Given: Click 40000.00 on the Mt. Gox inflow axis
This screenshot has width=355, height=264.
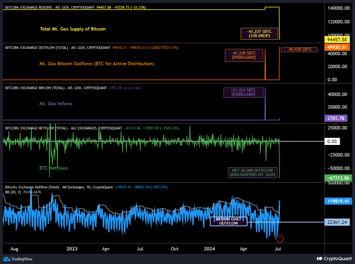Looking at the screenshot, I should tap(337, 94).
